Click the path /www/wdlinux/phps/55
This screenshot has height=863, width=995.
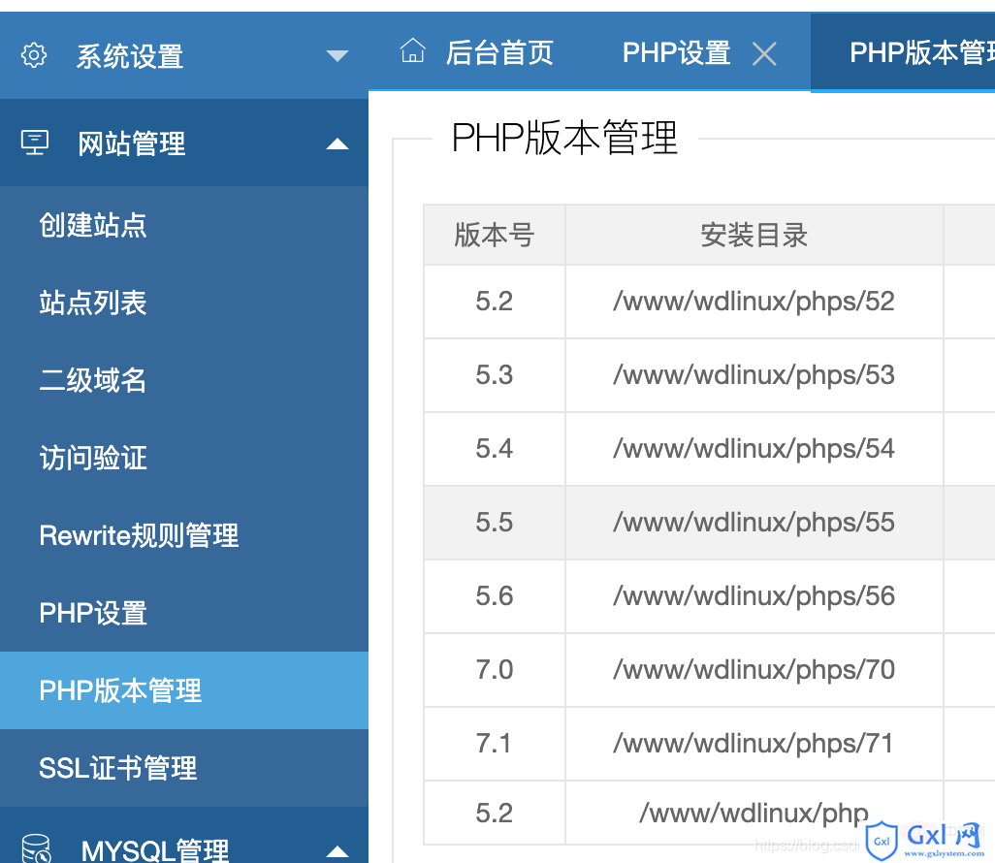(x=754, y=523)
